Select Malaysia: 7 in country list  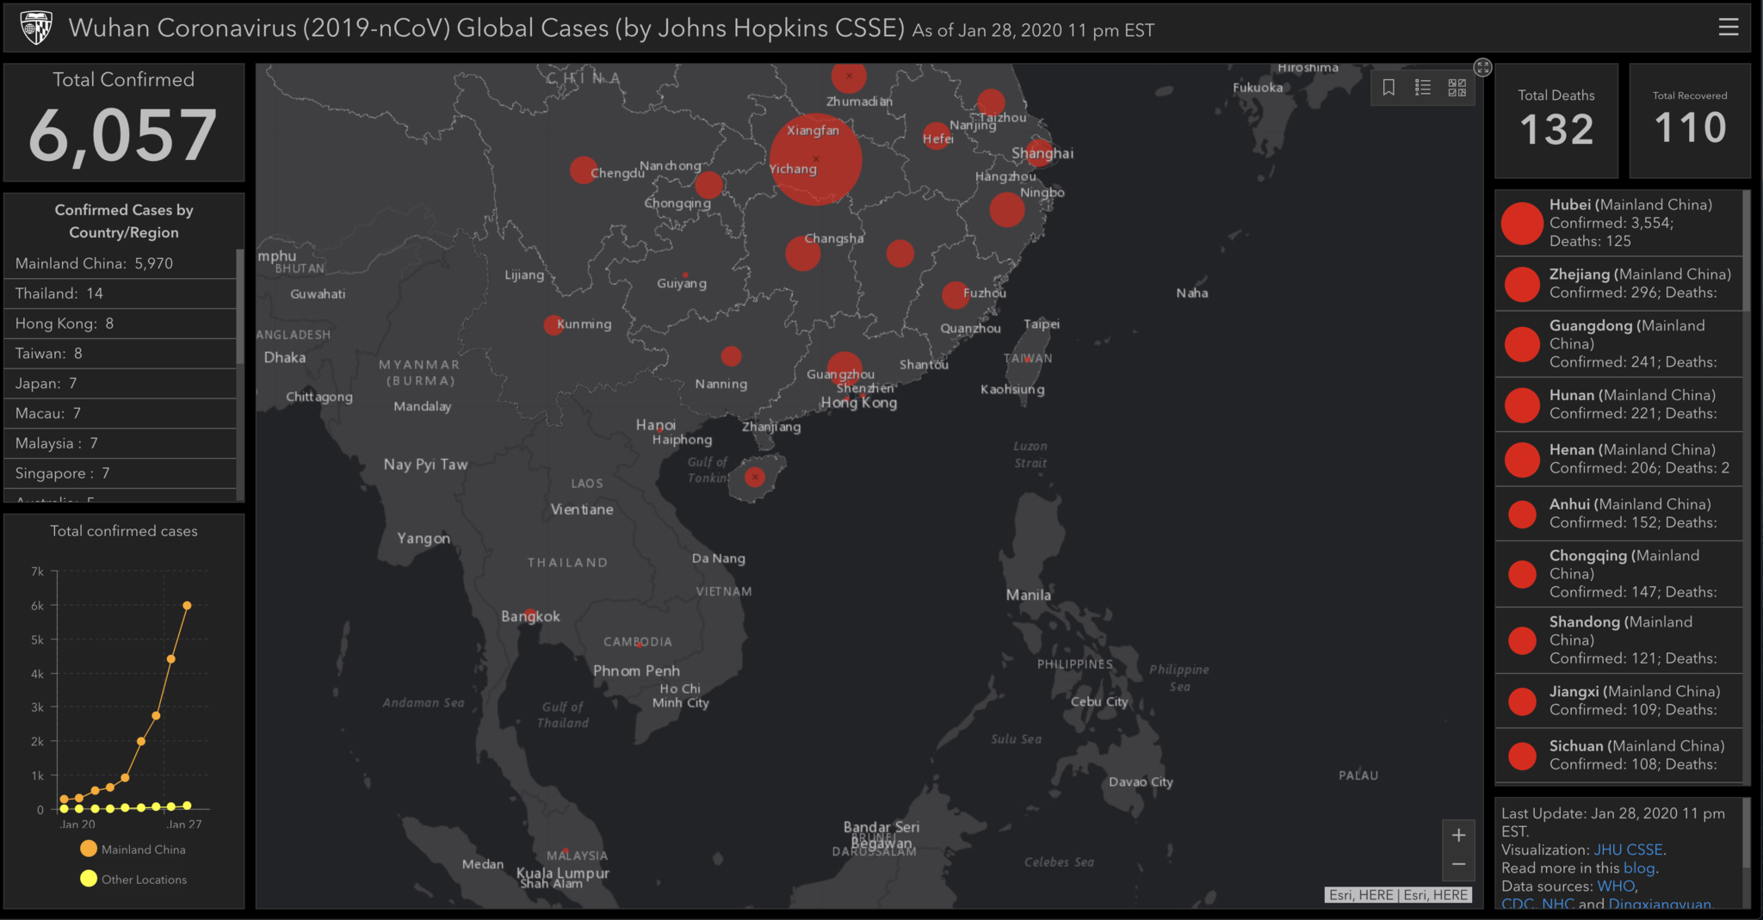120,443
